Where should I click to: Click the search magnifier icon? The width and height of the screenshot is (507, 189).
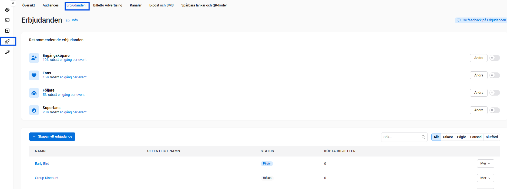point(423,137)
